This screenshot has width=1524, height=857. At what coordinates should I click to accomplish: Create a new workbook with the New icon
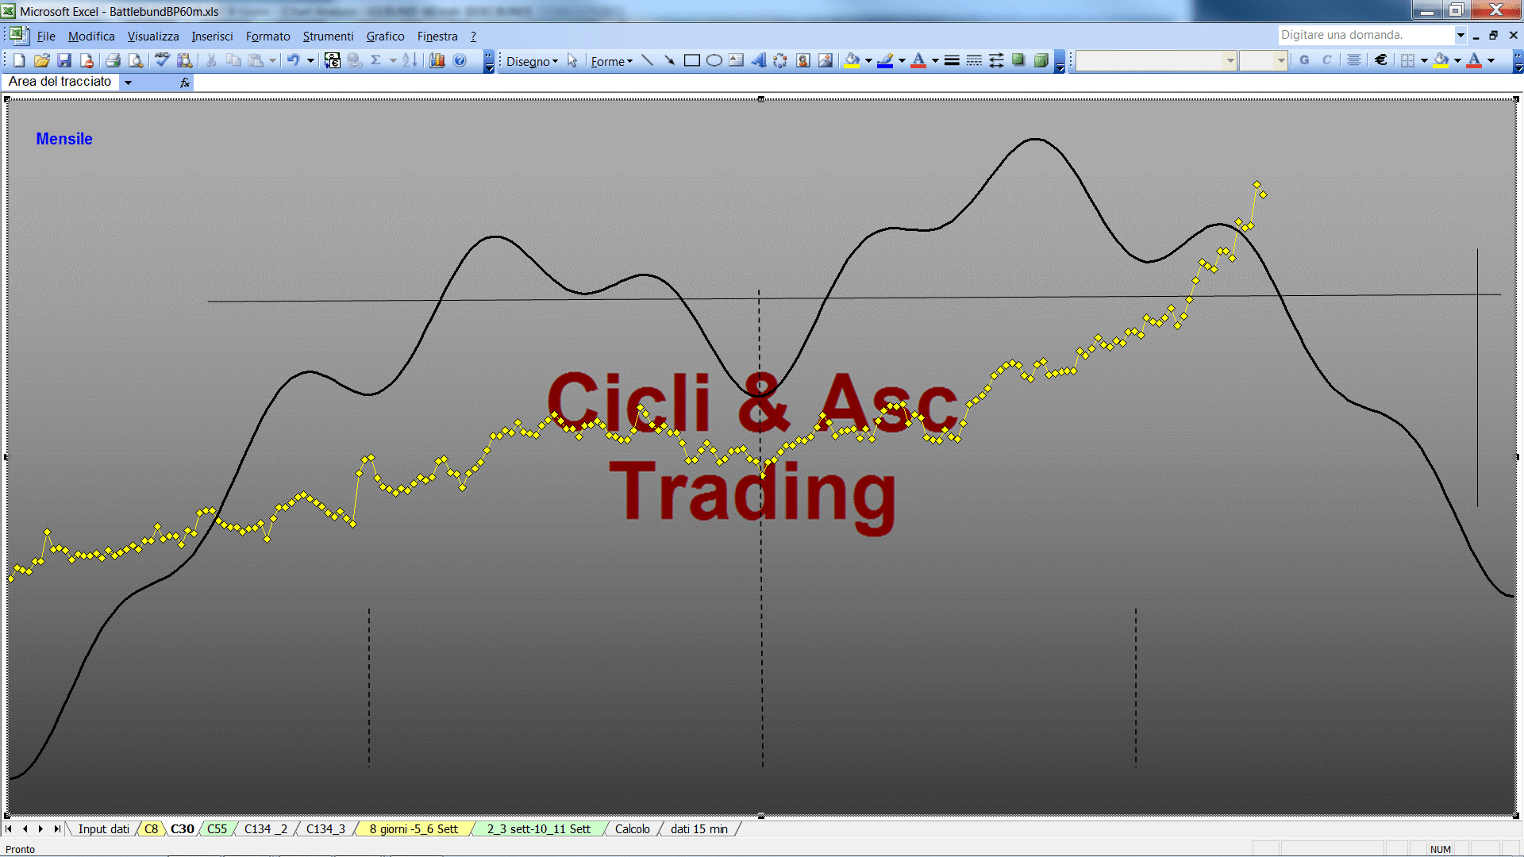pyautogui.click(x=20, y=60)
